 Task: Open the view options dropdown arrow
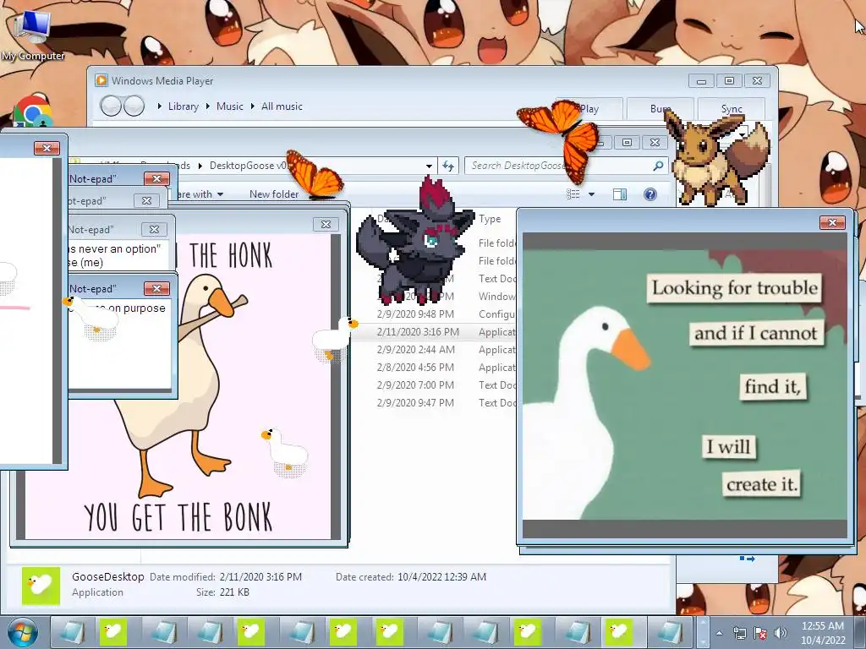click(591, 194)
